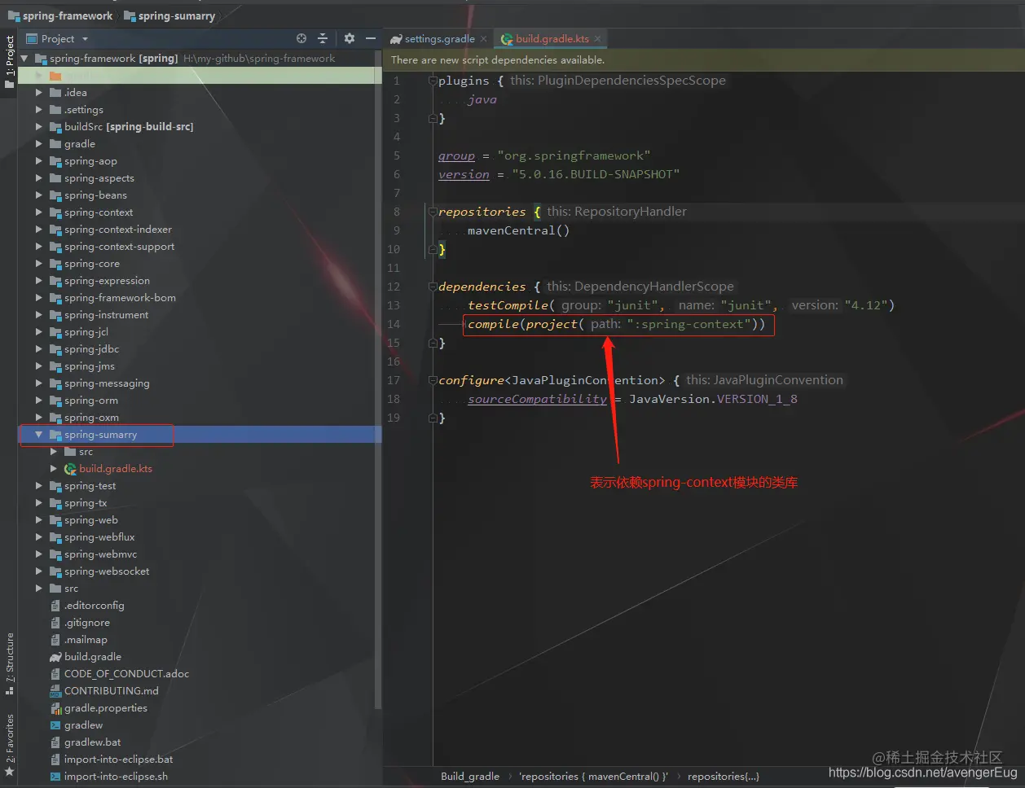Open the Structure tool window tab

(x=9, y=663)
